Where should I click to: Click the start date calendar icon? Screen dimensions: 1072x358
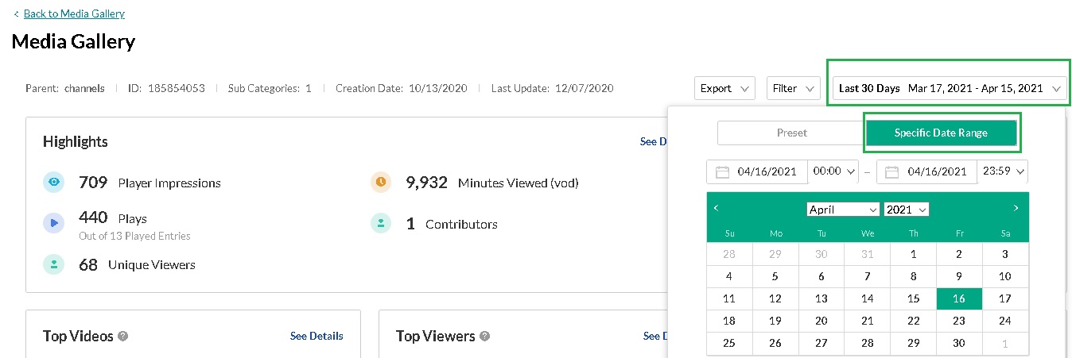(722, 171)
